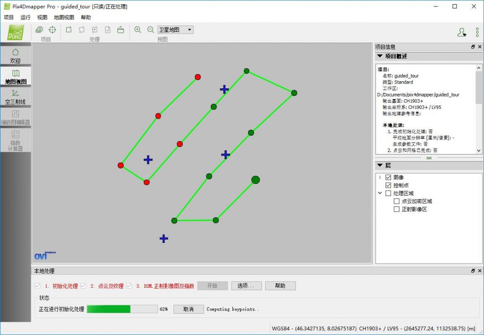Open the 项目 menu
The image size is (484, 335).
point(9,17)
